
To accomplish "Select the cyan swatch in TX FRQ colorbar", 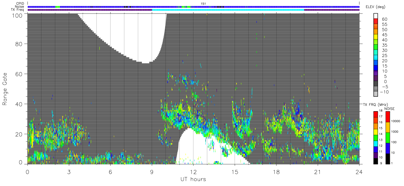I will 375,143.
